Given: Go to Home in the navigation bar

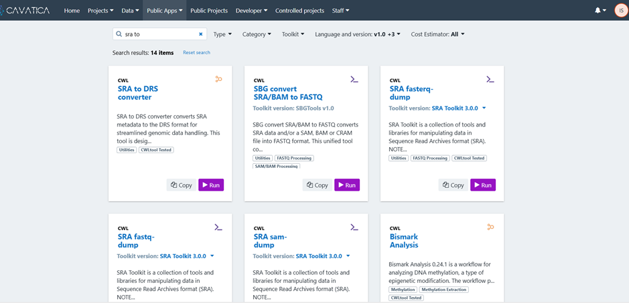Looking at the screenshot, I should pos(72,11).
